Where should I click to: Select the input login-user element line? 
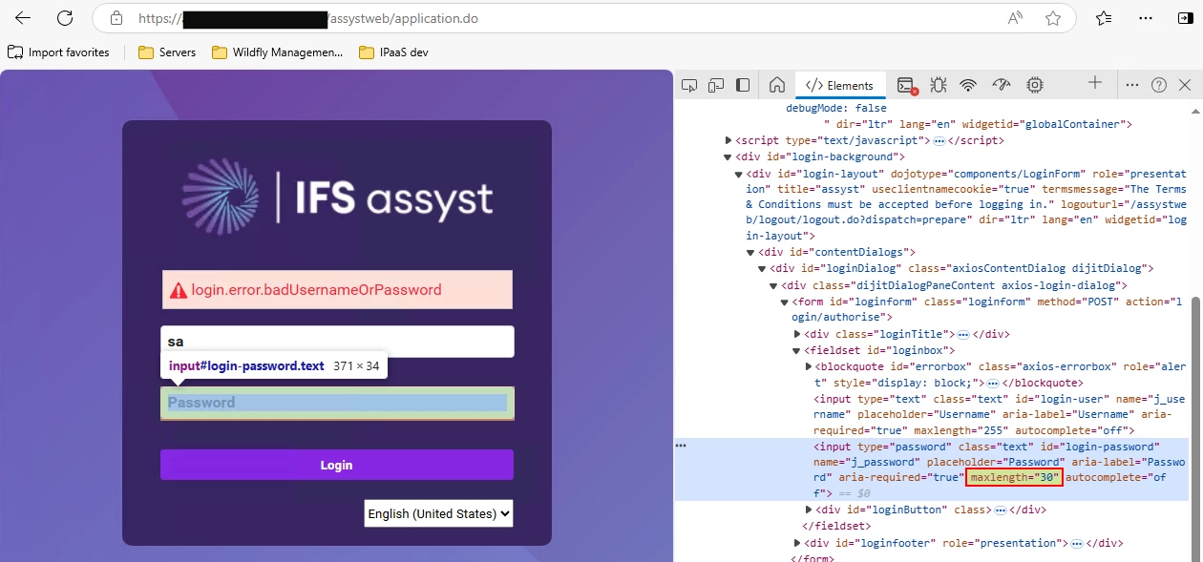[x=998, y=415]
